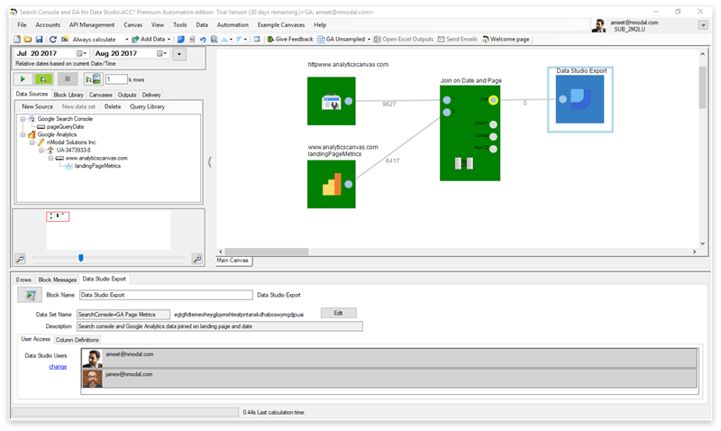Open the Block Messages tab

tap(58, 280)
